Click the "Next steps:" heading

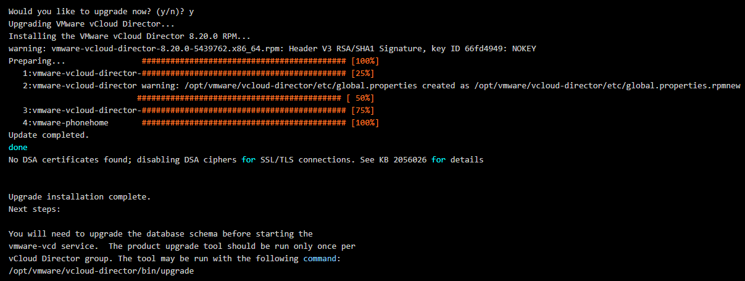coord(35,209)
